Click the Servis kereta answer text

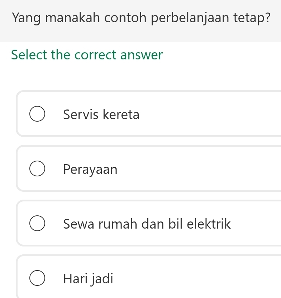click(x=101, y=115)
